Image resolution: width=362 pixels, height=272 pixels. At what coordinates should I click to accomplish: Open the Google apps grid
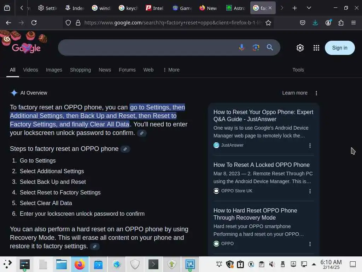coord(316,48)
